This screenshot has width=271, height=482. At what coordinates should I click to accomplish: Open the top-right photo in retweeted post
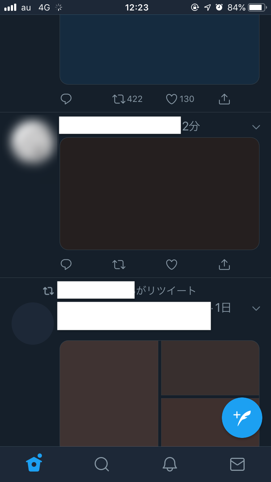click(x=210, y=368)
